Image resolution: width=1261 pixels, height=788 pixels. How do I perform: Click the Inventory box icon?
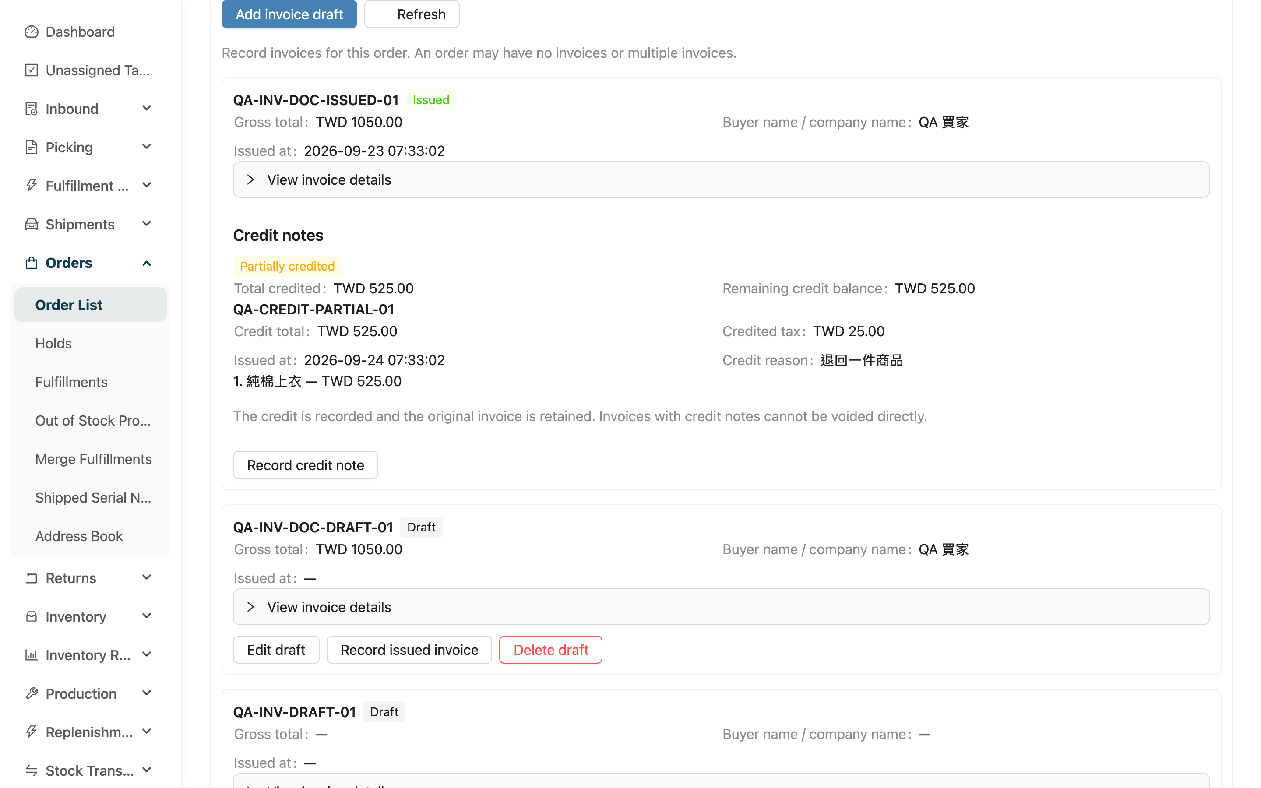31,616
